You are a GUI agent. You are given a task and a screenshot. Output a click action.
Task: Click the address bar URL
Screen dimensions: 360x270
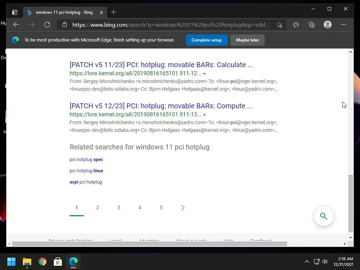pyautogui.click(x=171, y=25)
